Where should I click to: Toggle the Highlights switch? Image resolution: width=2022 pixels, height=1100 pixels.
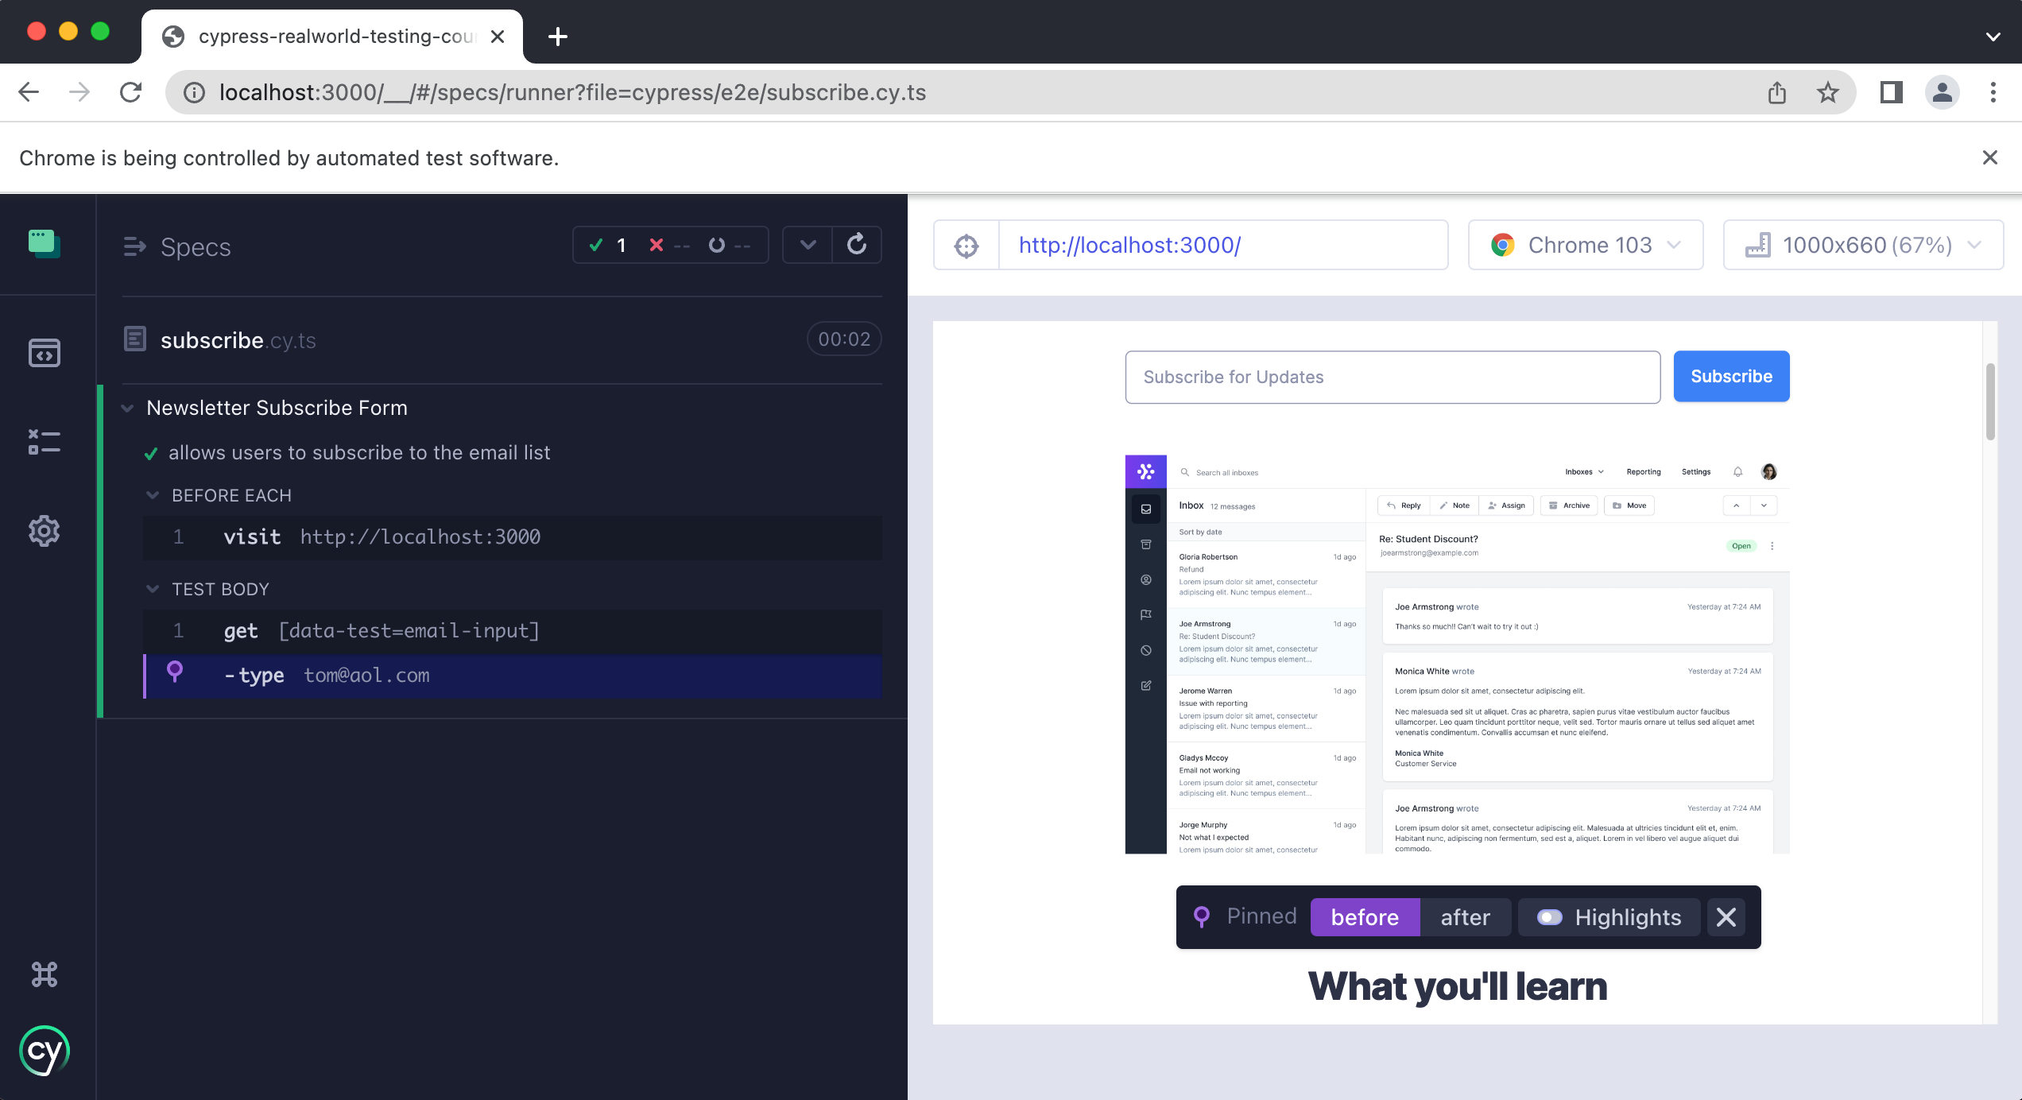coord(1550,917)
